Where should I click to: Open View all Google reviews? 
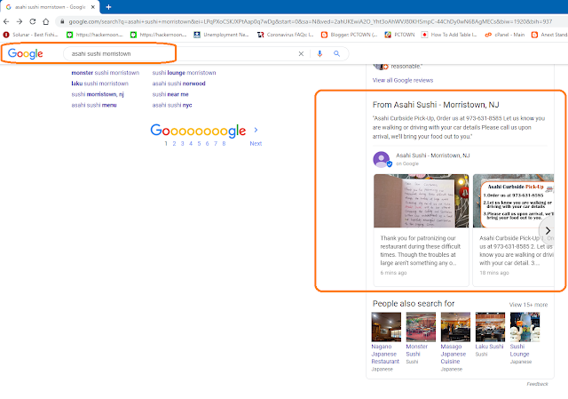(x=403, y=80)
